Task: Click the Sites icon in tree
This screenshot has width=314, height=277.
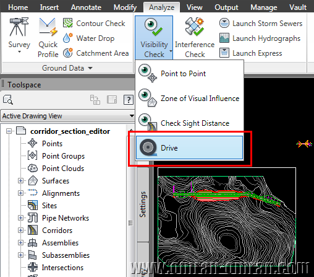Action: (x=33, y=205)
